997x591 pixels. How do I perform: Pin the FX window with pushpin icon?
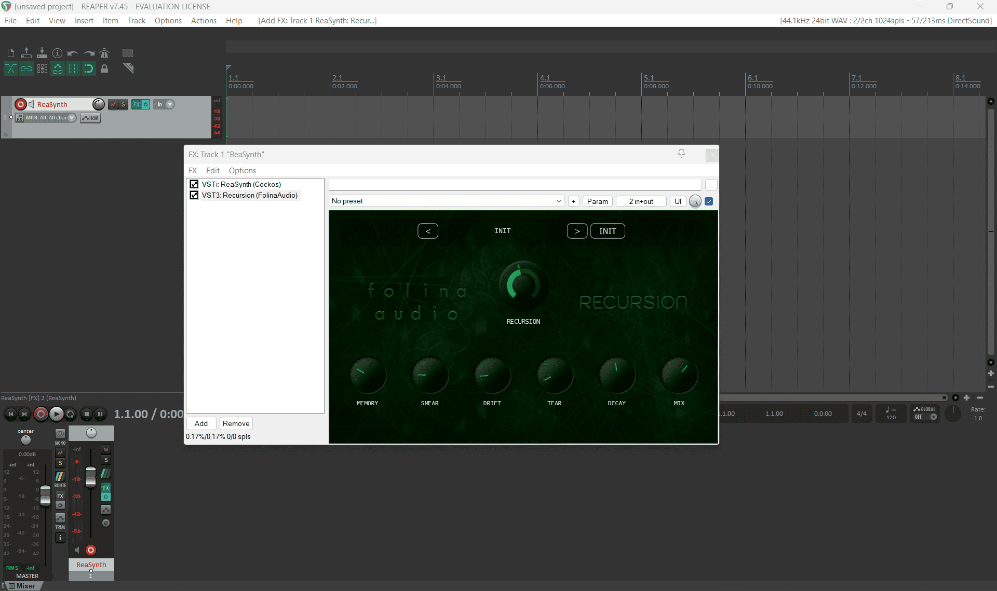pos(681,154)
